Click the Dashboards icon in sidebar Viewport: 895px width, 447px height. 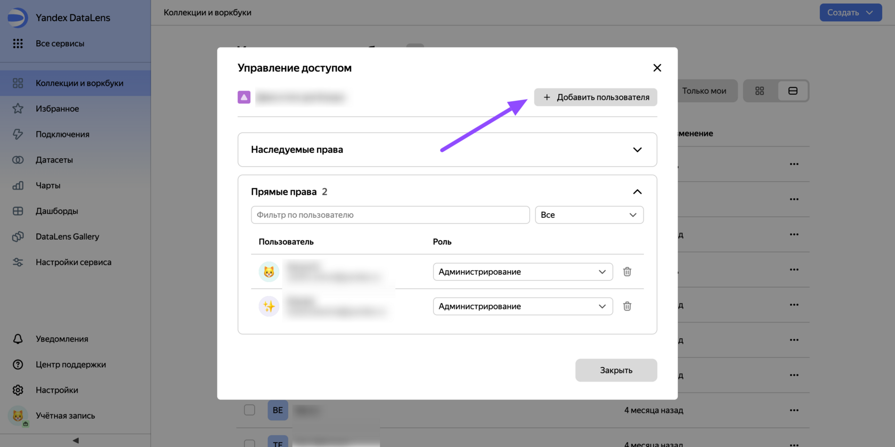coord(18,211)
